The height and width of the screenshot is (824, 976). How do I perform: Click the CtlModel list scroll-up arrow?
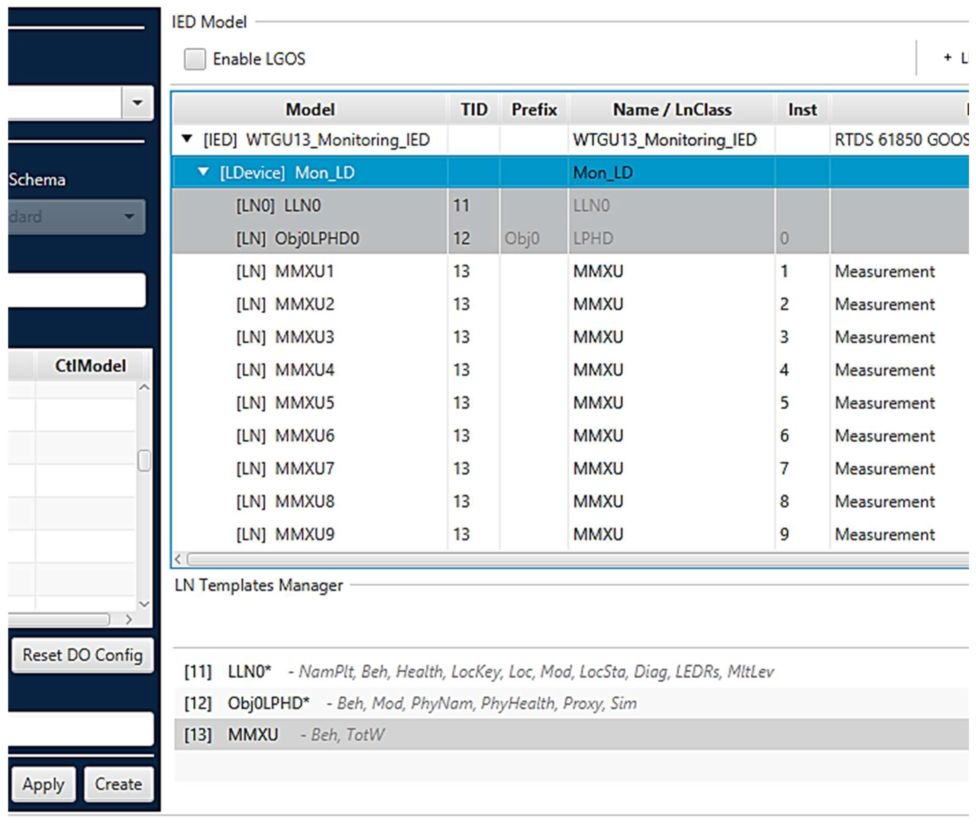(144, 388)
